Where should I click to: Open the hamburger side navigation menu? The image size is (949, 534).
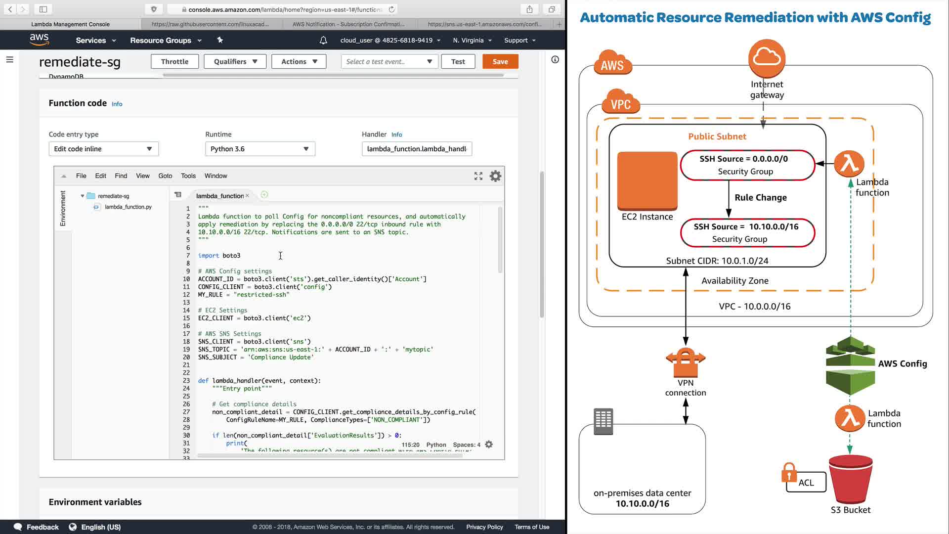[9, 60]
